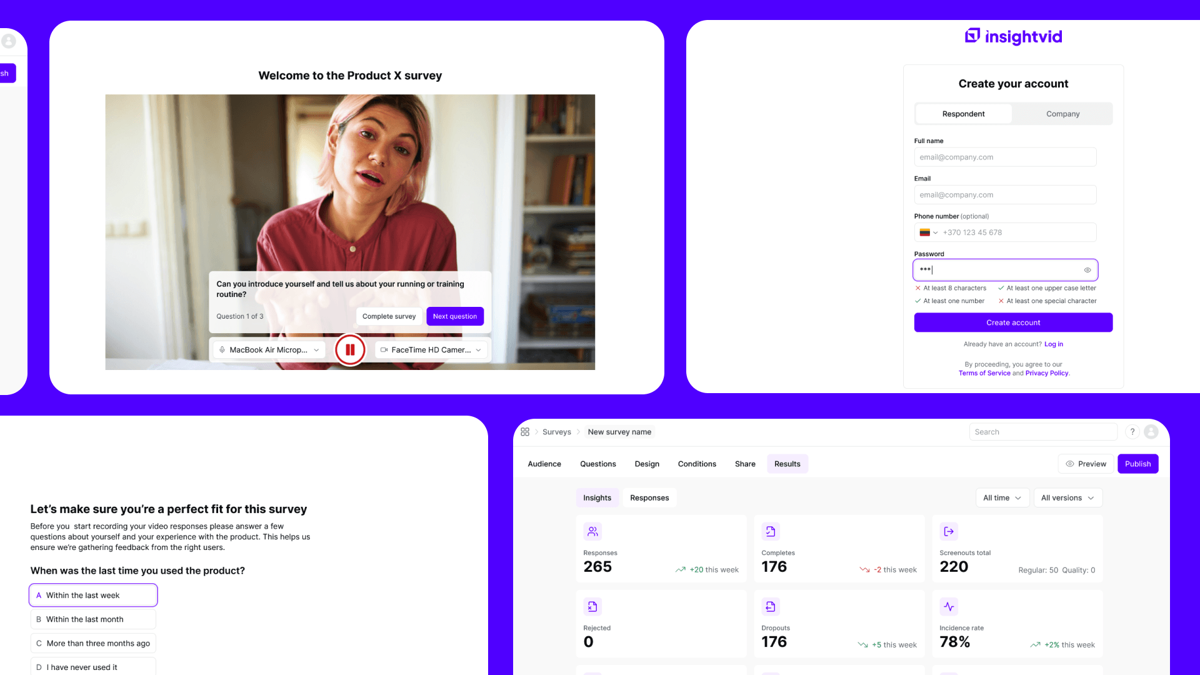Toggle password visibility with the eye icon
Image resolution: width=1200 pixels, height=675 pixels.
pos(1087,270)
